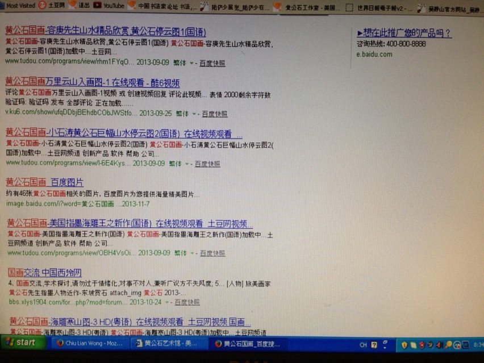Click the yellow security shield tray icon
Image resolution: width=484 pixels, height=363 pixels.
pyautogui.click(x=404, y=345)
